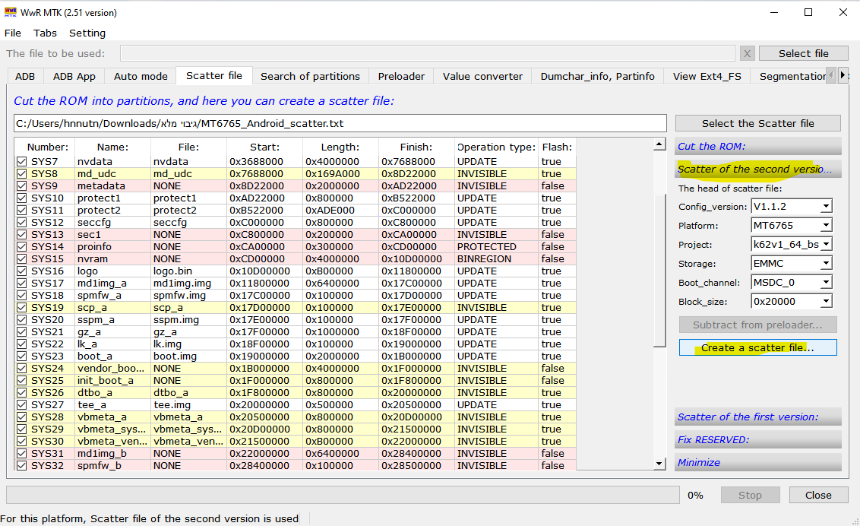This screenshot has height=526, width=860.
Task: Switch to the Preloader tab
Action: 401,76
